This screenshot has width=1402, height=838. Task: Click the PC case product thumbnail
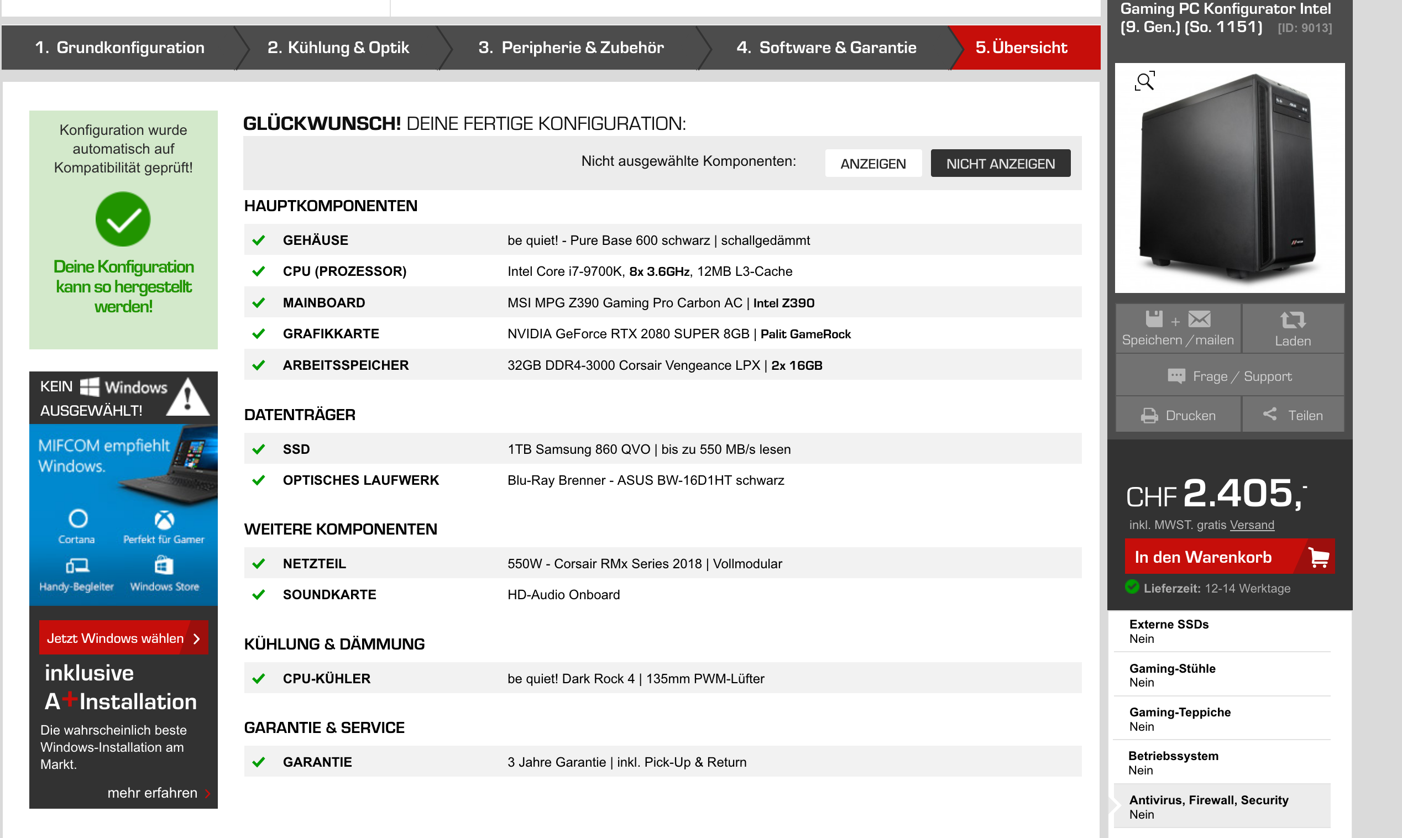point(1229,178)
